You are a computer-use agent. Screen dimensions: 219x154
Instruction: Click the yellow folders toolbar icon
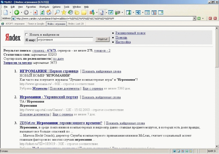[x=77, y=13]
